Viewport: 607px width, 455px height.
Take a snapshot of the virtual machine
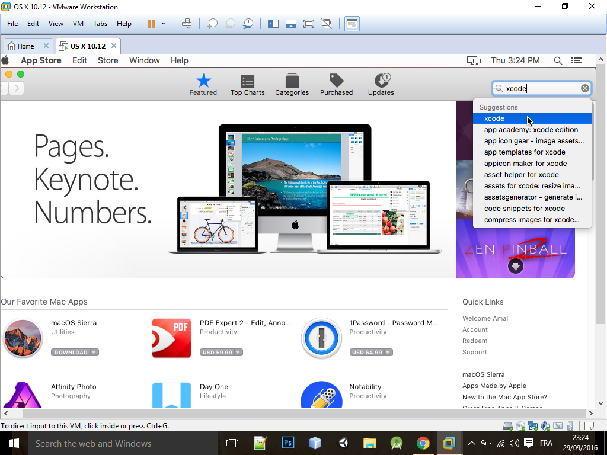[x=212, y=24]
